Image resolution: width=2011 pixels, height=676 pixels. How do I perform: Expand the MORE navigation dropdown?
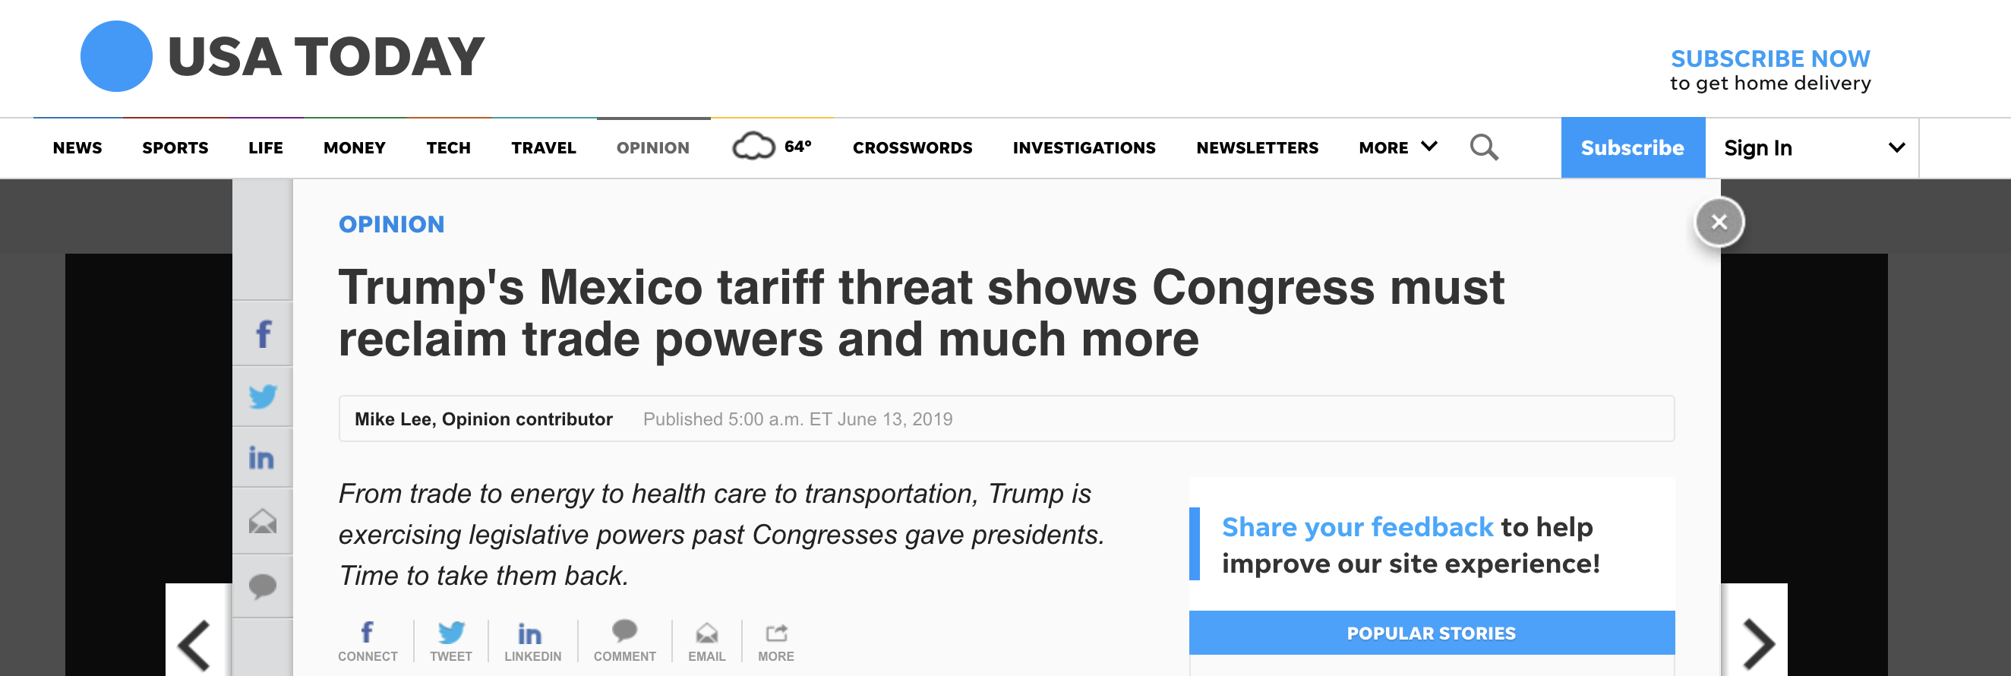(x=1397, y=147)
